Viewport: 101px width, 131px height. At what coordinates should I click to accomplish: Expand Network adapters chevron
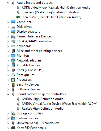tap(8, 61)
